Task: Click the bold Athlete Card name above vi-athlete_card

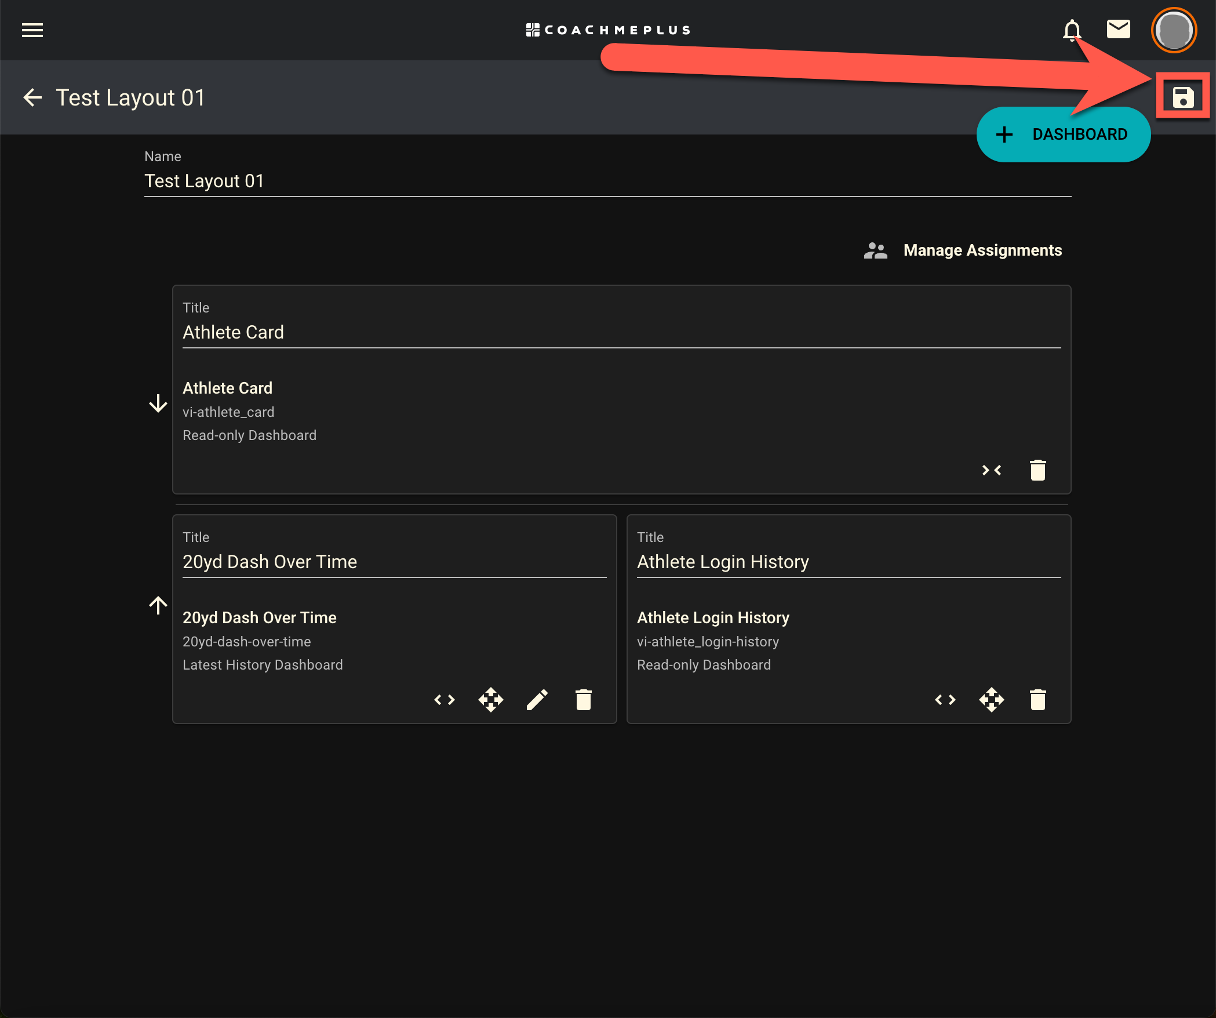Action: pyautogui.click(x=227, y=388)
